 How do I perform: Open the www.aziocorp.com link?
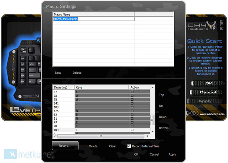(x=212, y=114)
